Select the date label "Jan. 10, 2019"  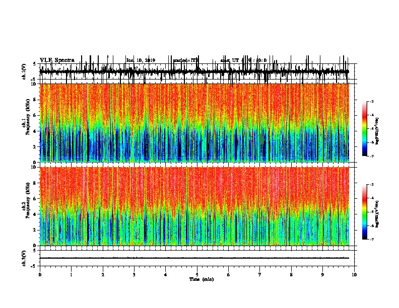click(141, 60)
